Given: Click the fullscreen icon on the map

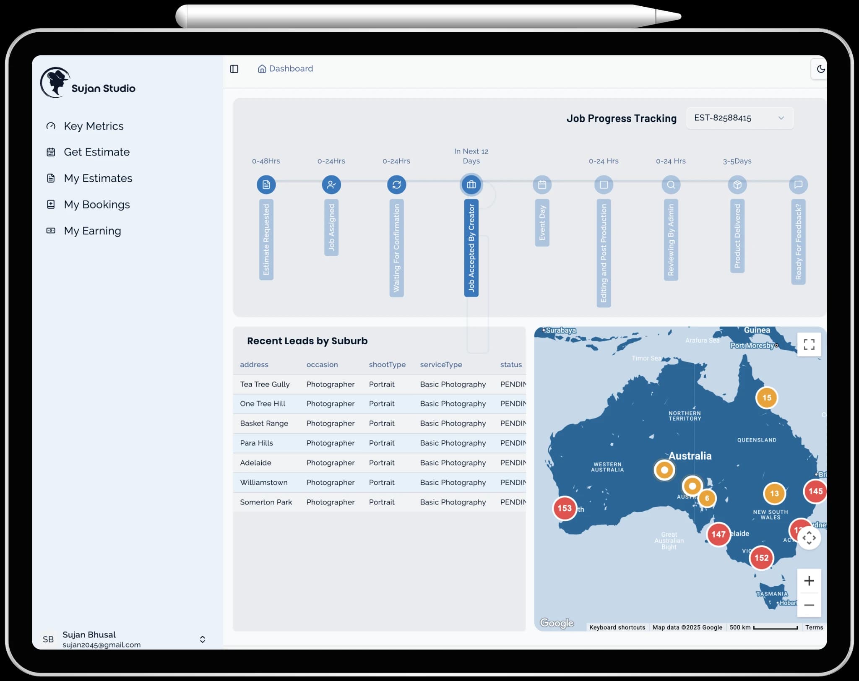Looking at the screenshot, I should point(809,344).
